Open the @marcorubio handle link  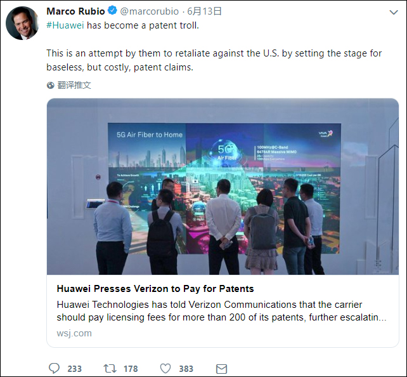point(150,11)
